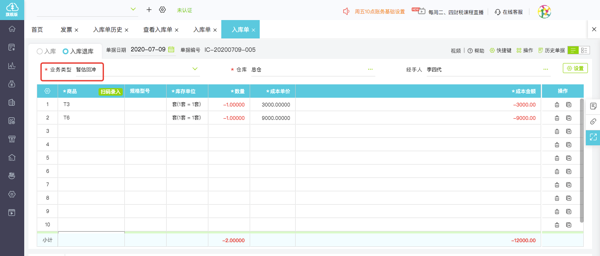Open the 仓库 selection ellipsis
600x256 pixels.
pos(370,69)
